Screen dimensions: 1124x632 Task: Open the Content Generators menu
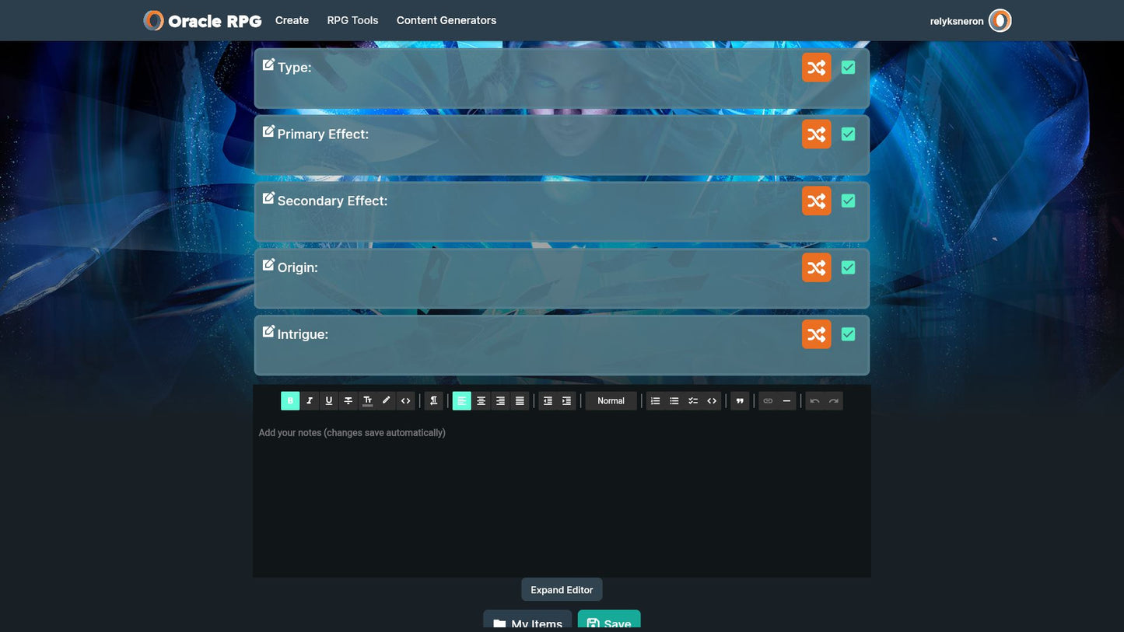click(446, 20)
